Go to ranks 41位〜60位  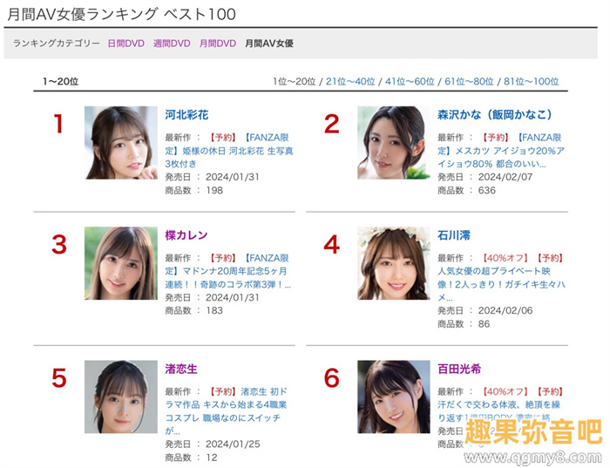pyautogui.click(x=410, y=81)
